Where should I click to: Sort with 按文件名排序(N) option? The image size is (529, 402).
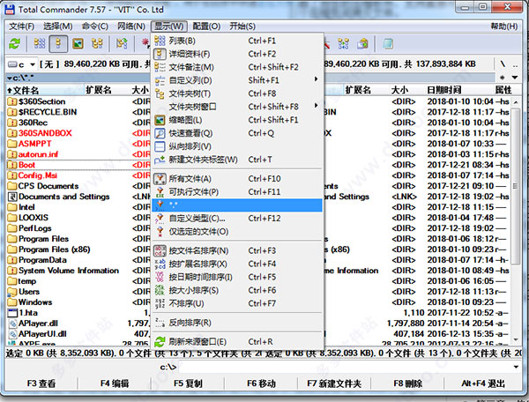pos(237,250)
